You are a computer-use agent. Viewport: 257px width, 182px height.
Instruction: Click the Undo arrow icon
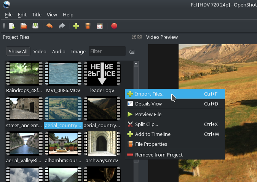(49, 26)
